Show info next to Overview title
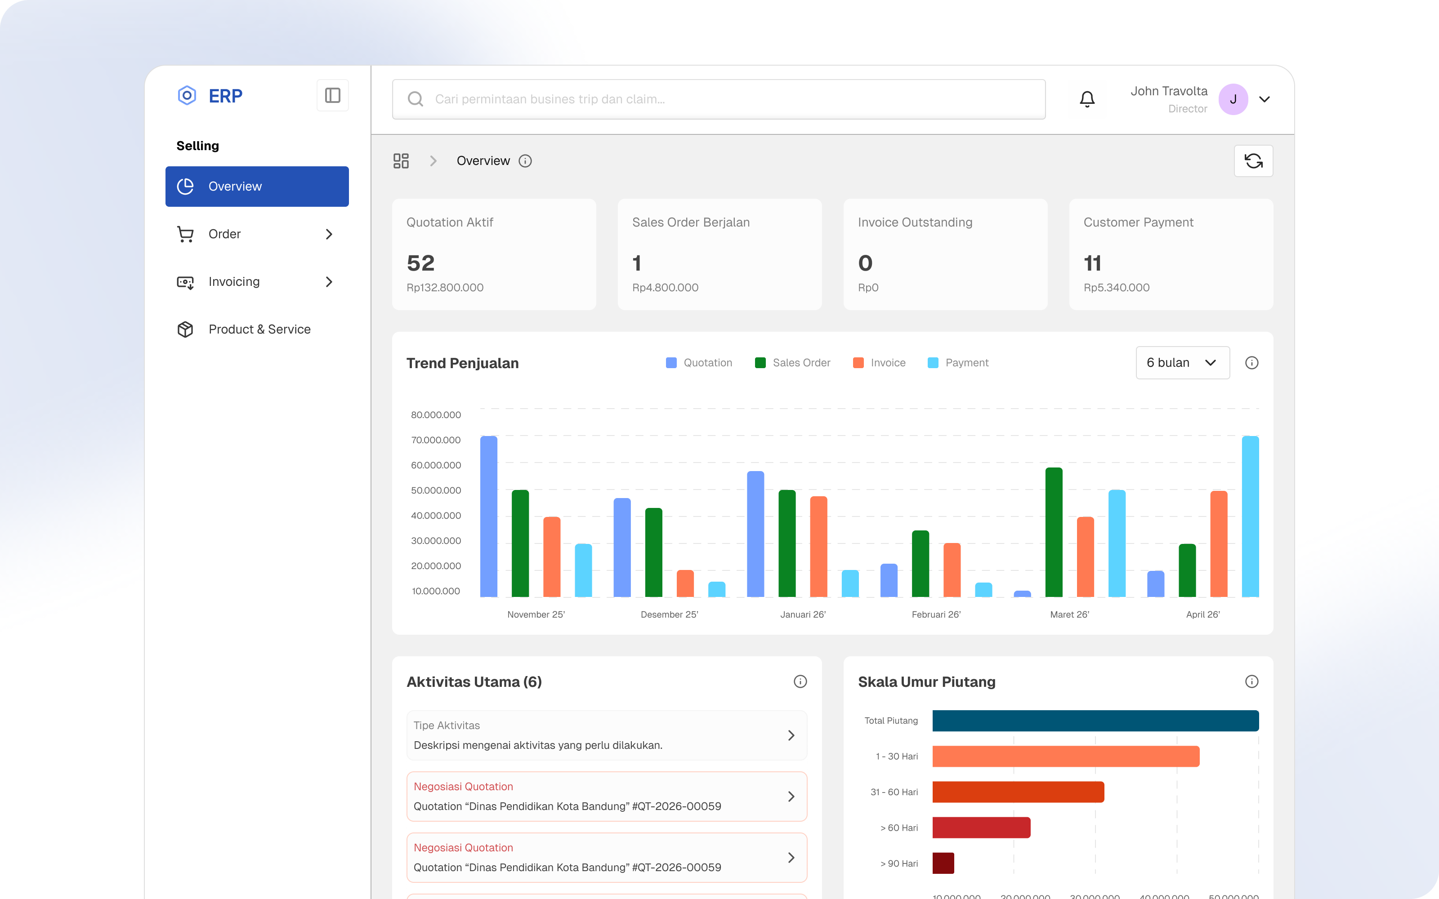1439x899 pixels. click(525, 160)
